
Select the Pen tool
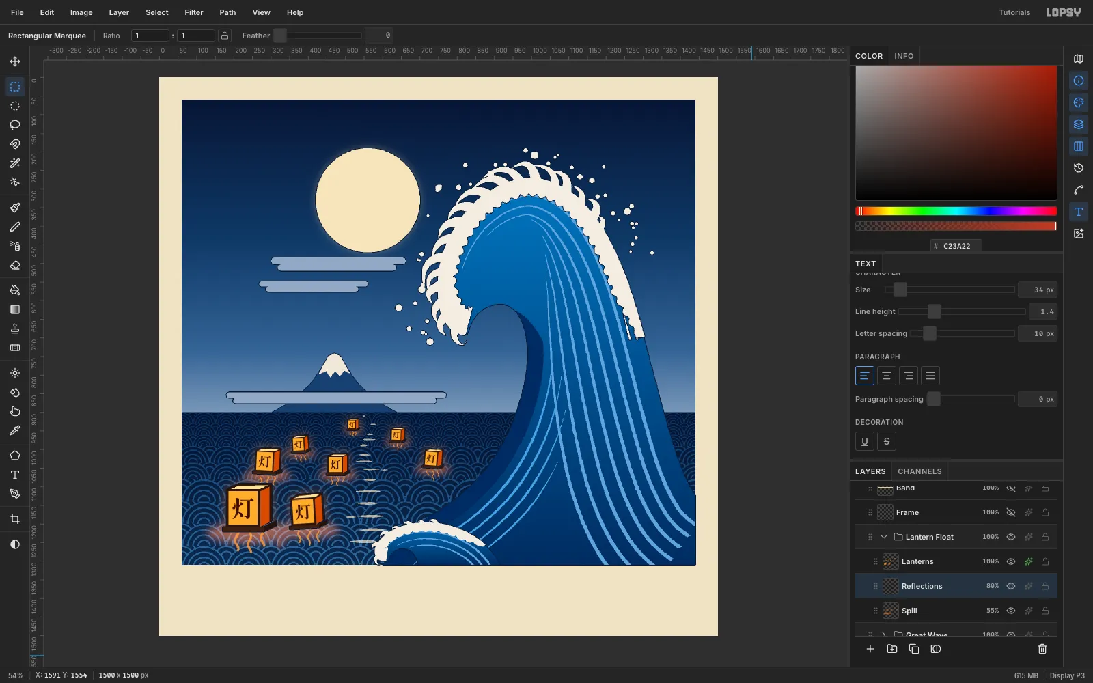[x=15, y=494]
